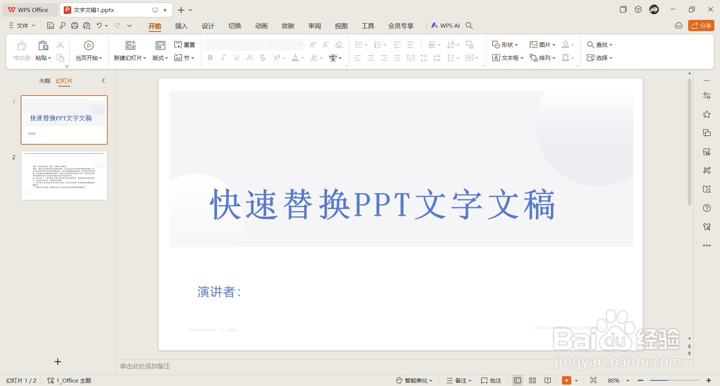Adjust the zoom slider handle
Image resolution: width=720 pixels, height=386 pixels.
[669, 380]
